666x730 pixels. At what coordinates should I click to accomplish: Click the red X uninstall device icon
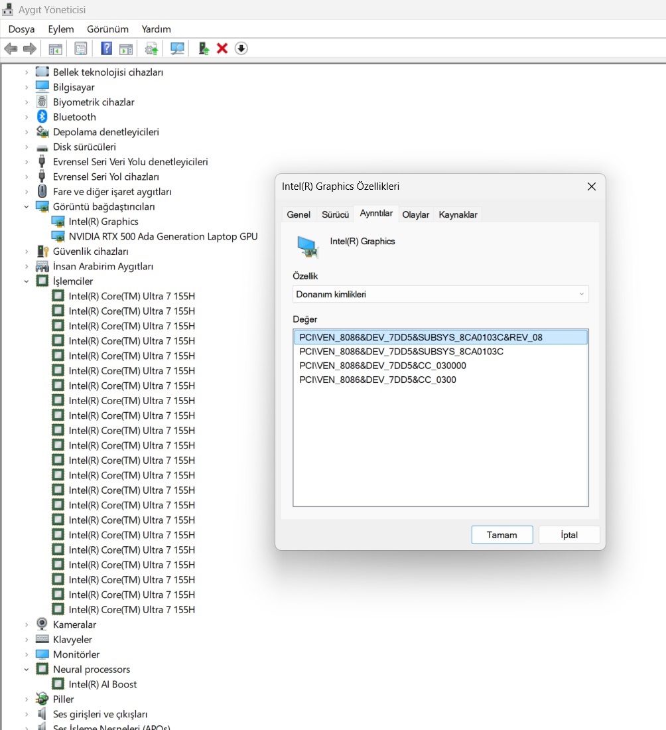click(222, 48)
